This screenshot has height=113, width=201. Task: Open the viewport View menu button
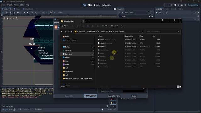60,13
